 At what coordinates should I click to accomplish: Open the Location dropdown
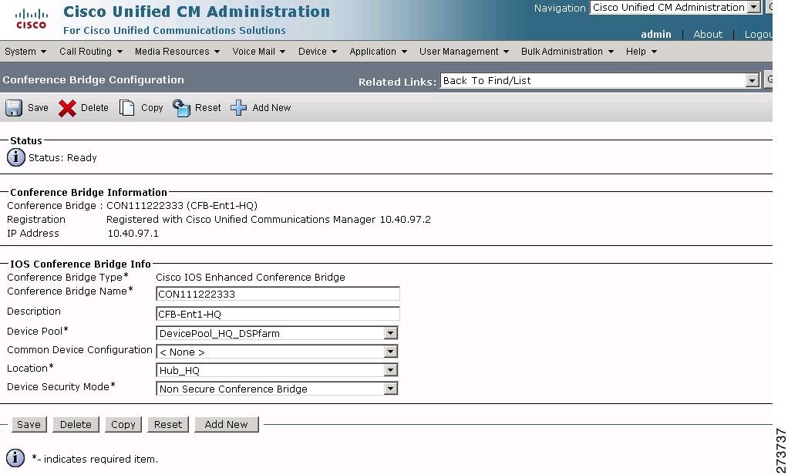point(390,370)
